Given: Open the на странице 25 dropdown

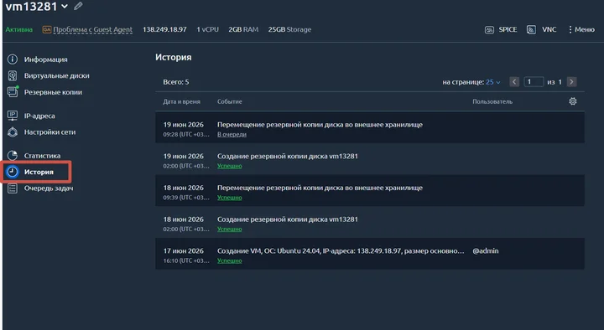Looking at the screenshot, I should [x=492, y=82].
